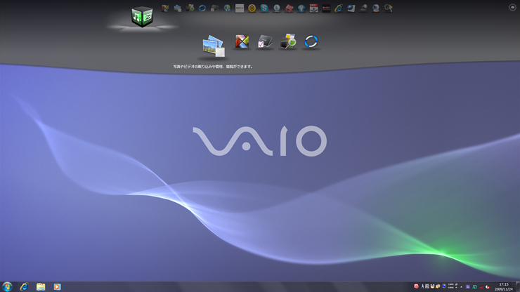This screenshot has height=292, width=520.
Task: Click the round button at top-right corner
Action: tap(512, 7)
